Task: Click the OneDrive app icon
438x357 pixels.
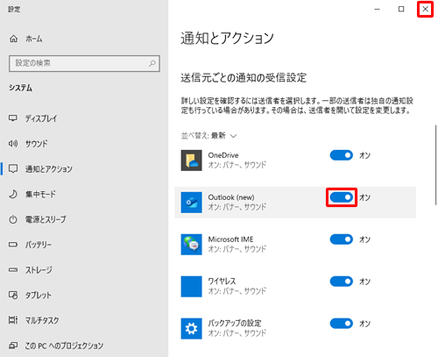Action: coord(191,161)
